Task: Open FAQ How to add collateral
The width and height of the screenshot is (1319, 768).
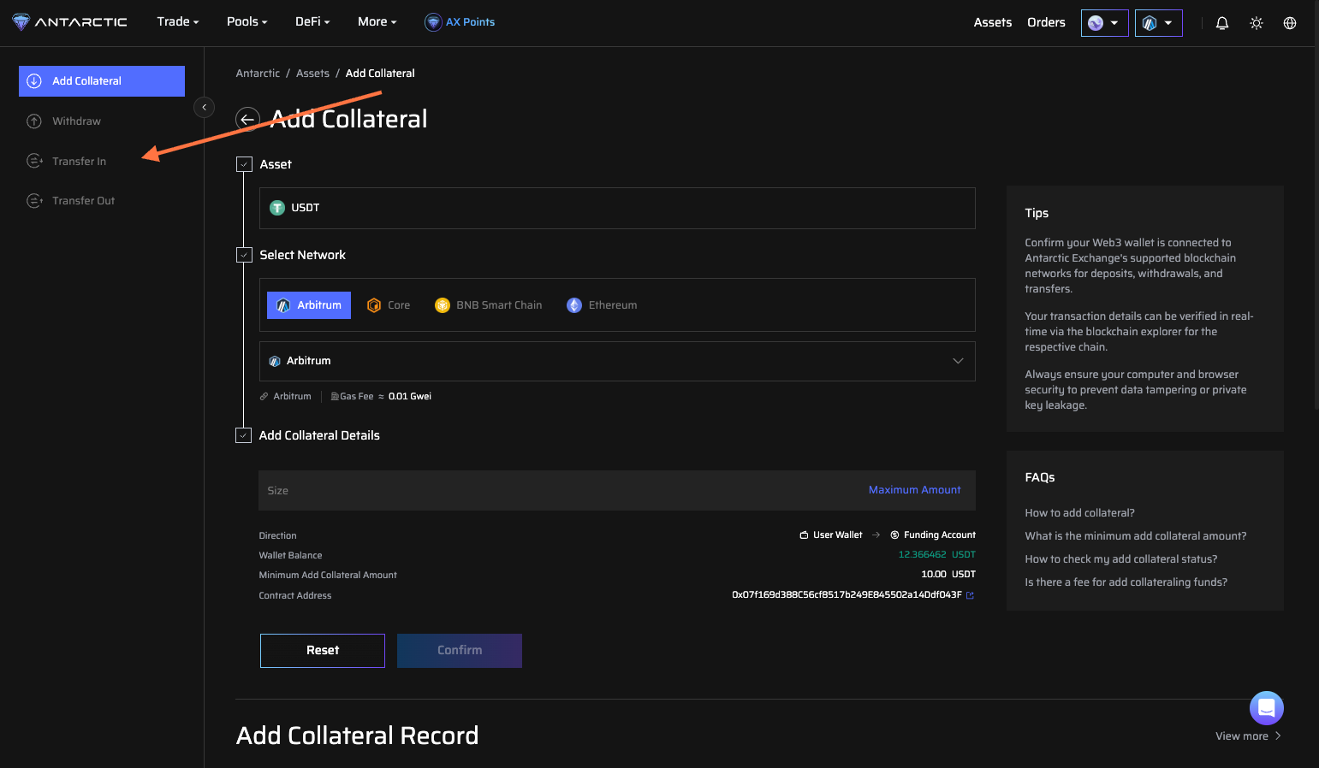Action: click(x=1079, y=513)
